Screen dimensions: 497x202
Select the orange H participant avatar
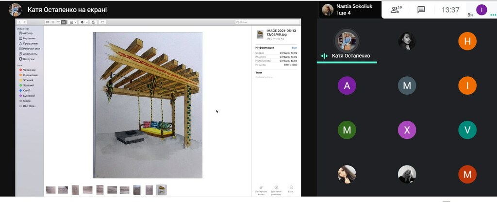click(x=467, y=41)
